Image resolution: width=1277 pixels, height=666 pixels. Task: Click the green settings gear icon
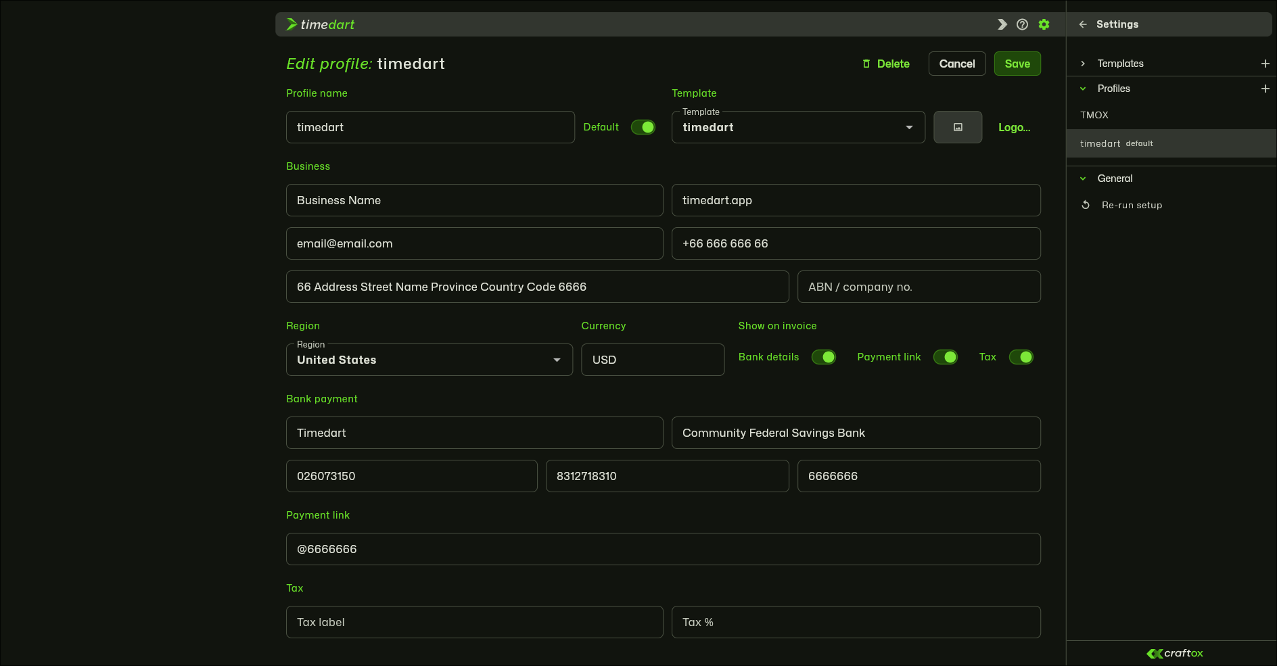(x=1044, y=24)
